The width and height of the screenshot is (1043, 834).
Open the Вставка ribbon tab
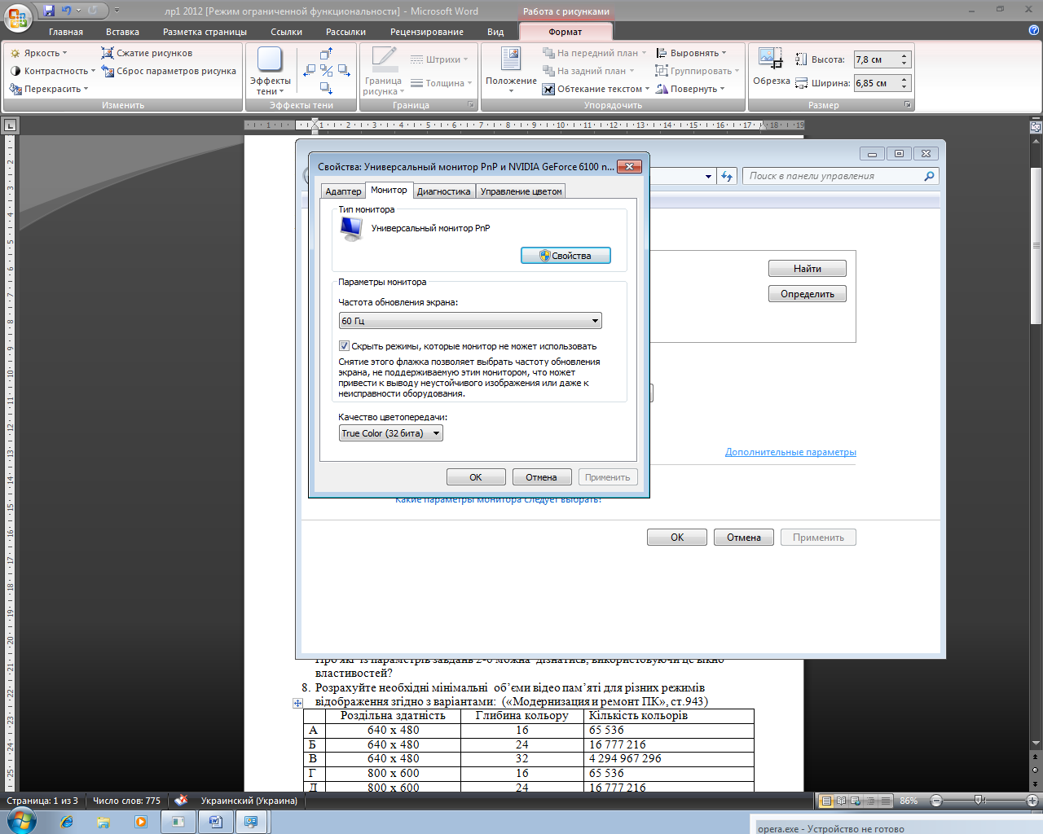click(x=122, y=32)
